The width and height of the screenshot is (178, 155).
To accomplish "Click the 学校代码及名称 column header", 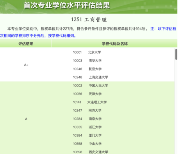I will [115, 44].
